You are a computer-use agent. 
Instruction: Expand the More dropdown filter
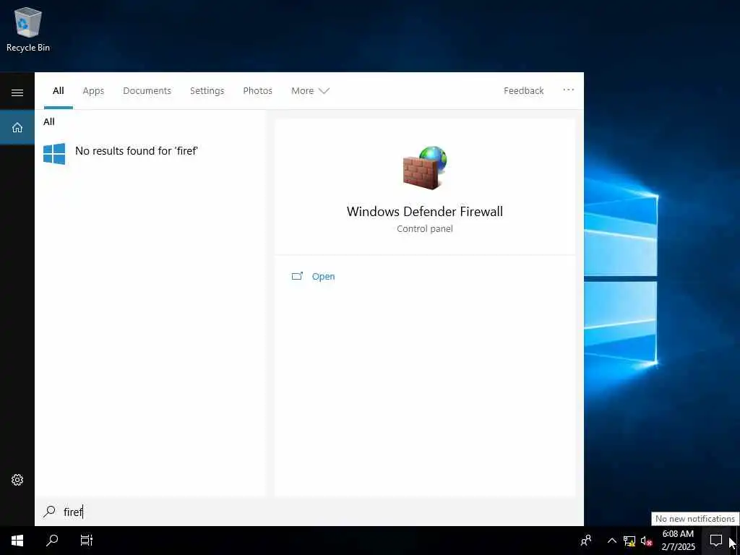click(x=310, y=90)
